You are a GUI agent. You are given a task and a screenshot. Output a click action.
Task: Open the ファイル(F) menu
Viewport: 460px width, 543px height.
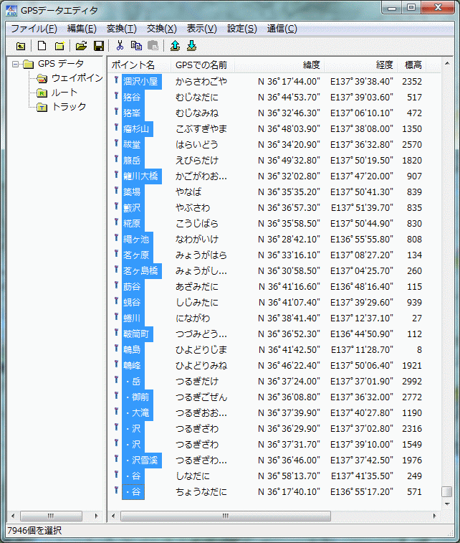[x=34, y=29]
